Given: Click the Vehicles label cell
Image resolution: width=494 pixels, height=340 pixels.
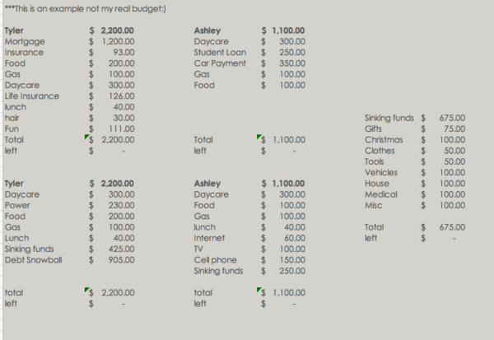Looking at the screenshot, I should [x=381, y=172].
